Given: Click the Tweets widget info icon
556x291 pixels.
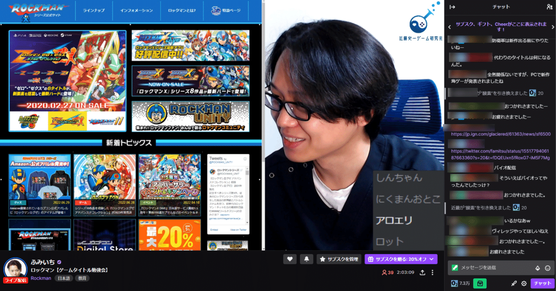Looking at the screenshot, I should [x=245, y=159].
